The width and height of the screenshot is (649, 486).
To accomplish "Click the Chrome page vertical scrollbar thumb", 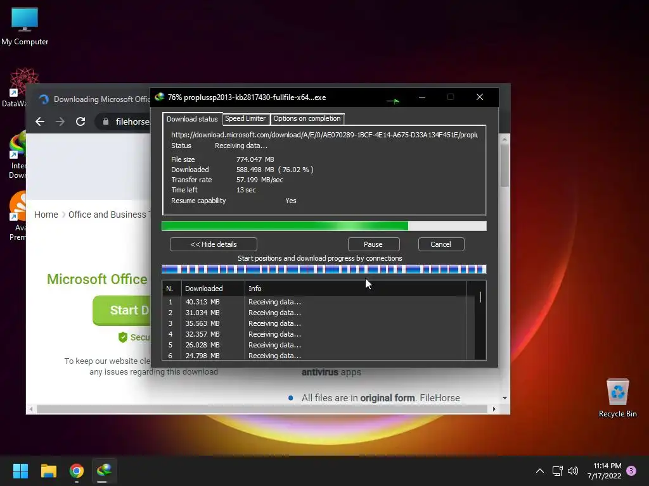I will point(504,165).
